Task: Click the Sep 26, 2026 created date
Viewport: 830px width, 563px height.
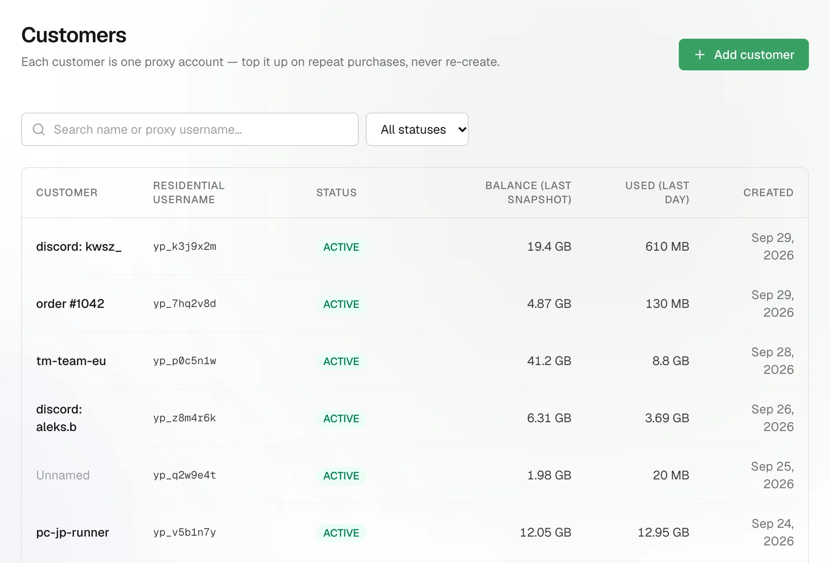Action: (x=772, y=418)
